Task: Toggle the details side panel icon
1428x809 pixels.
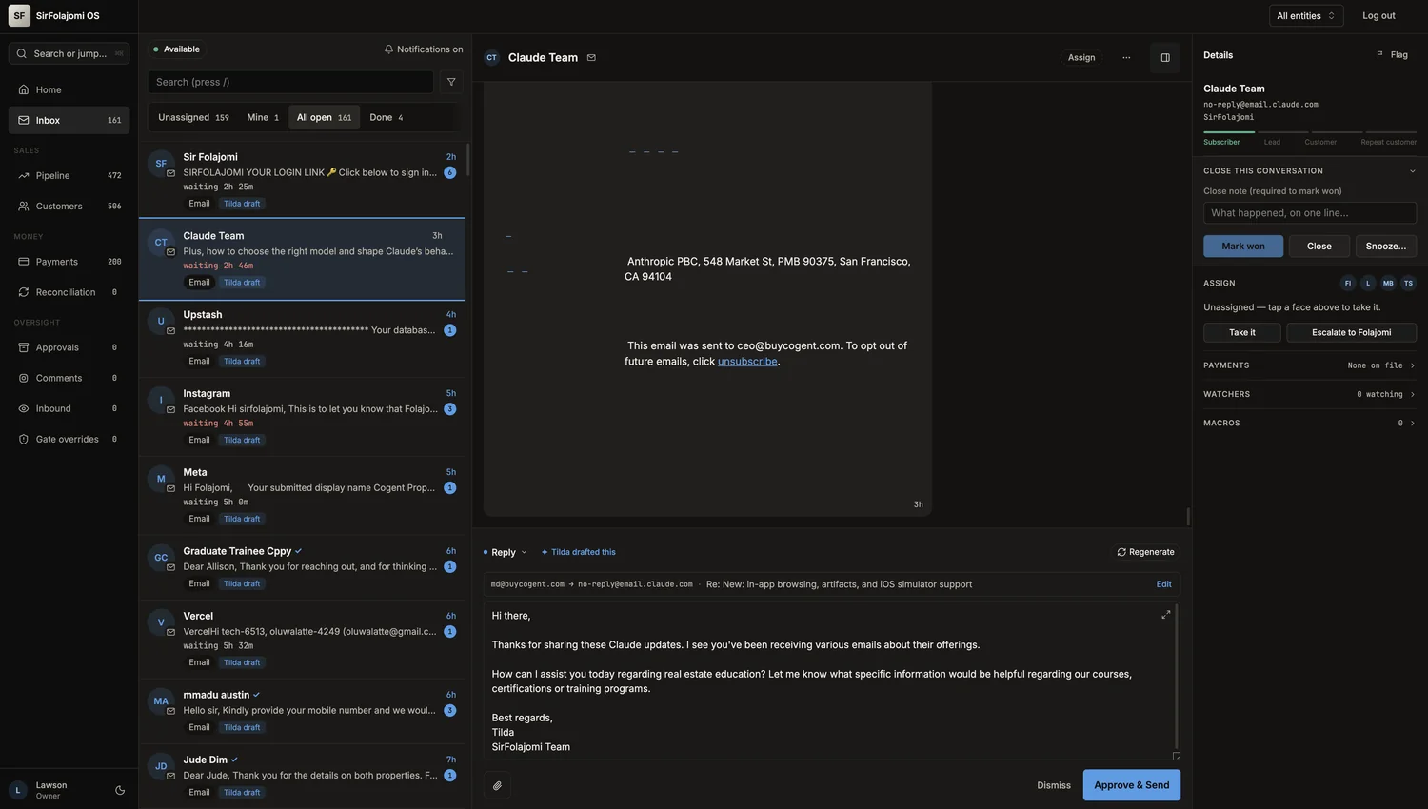Action: click(1165, 57)
